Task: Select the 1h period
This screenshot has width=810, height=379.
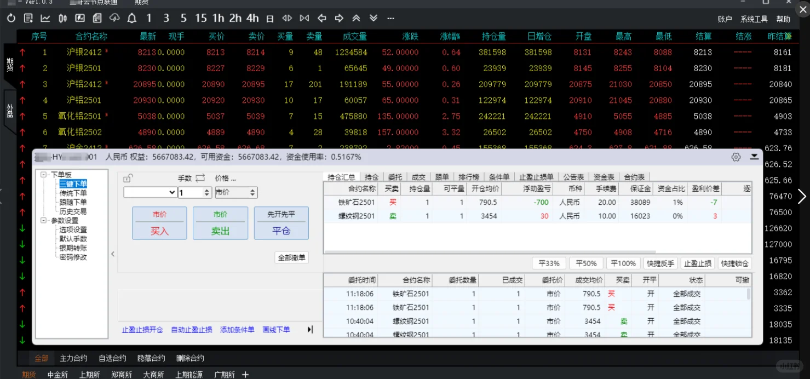Action: (218, 18)
